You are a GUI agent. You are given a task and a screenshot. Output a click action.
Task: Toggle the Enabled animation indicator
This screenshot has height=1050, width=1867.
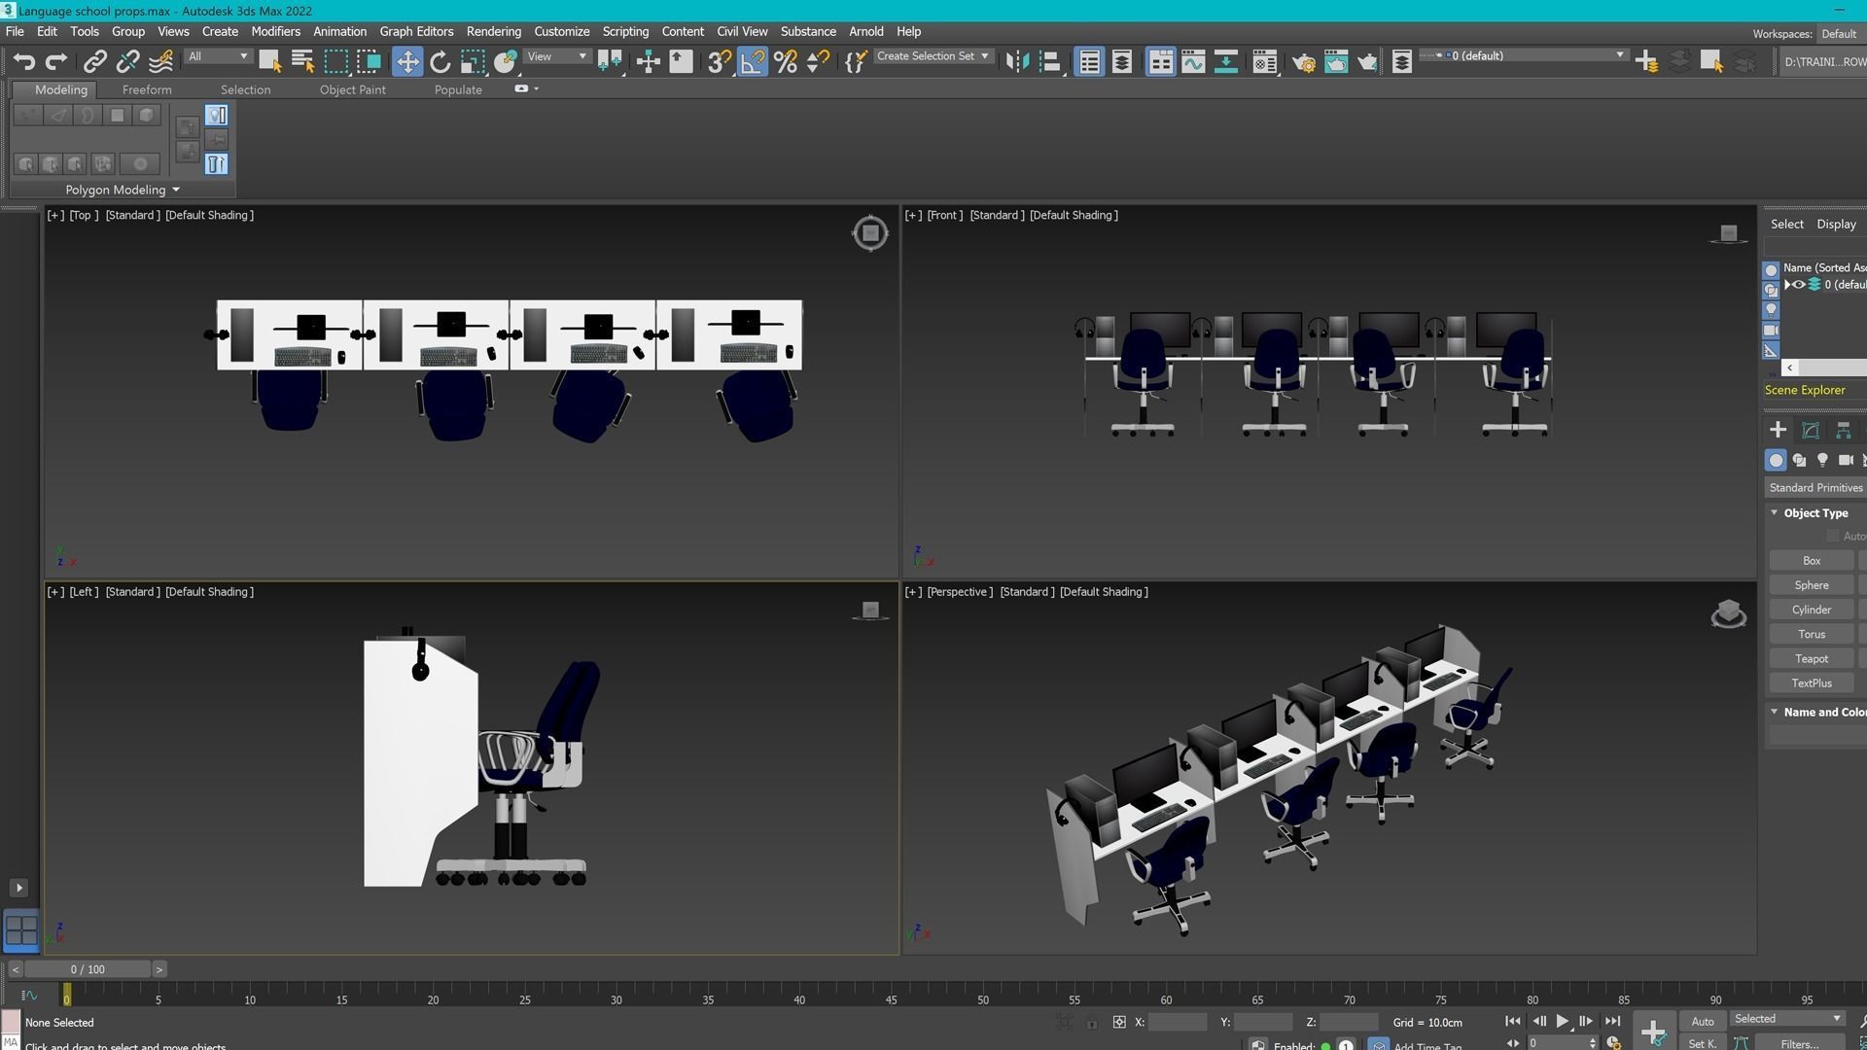[x=1325, y=1046]
